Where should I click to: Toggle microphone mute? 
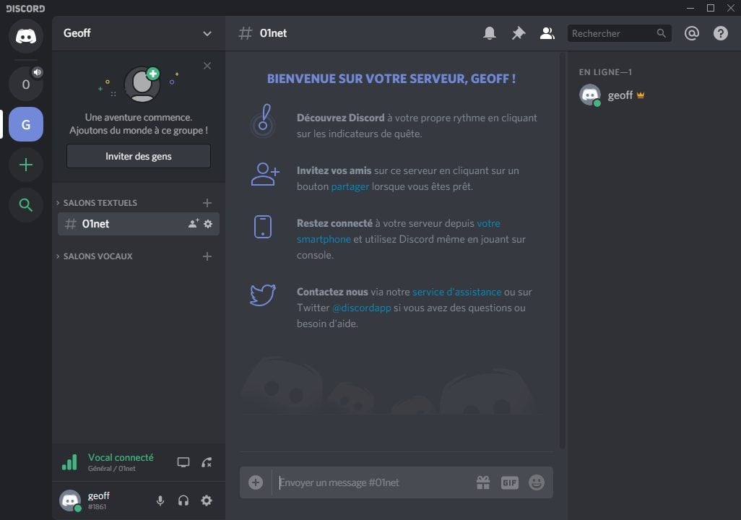click(x=160, y=500)
